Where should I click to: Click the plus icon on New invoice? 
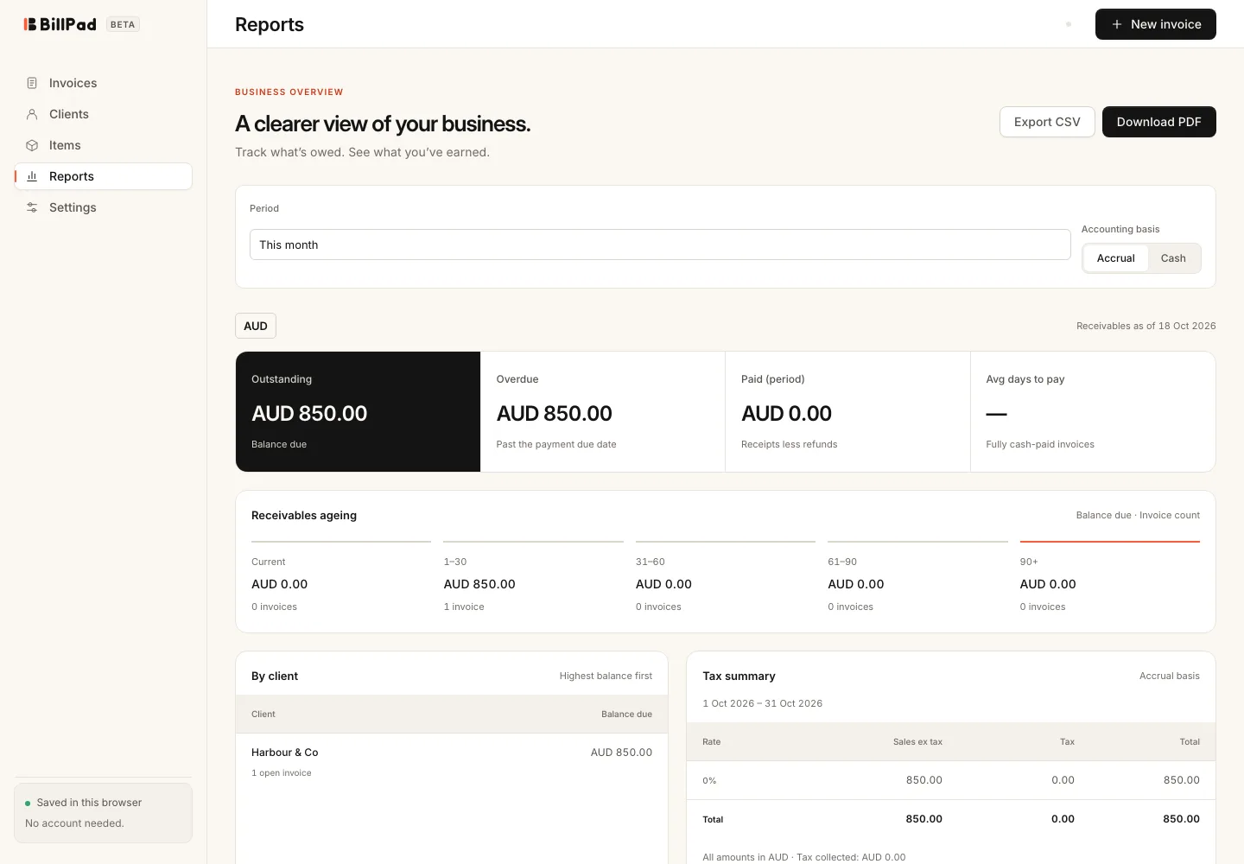pos(1117,24)
